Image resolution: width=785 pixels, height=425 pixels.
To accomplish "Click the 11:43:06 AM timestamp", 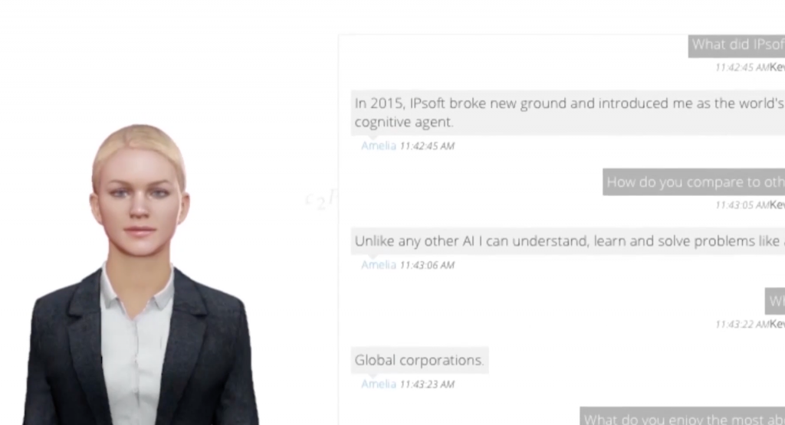I will 427,265.
